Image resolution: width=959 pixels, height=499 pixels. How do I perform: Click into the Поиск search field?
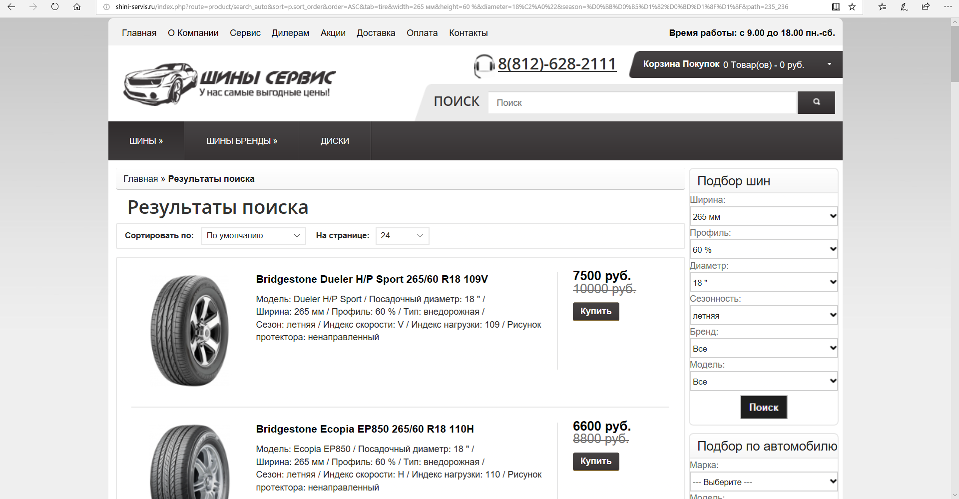[x=641, y=103]
